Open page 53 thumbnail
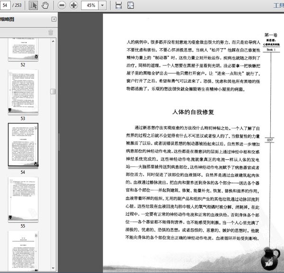Viewport: 284px width, 273px height. (x=23, y=92)
